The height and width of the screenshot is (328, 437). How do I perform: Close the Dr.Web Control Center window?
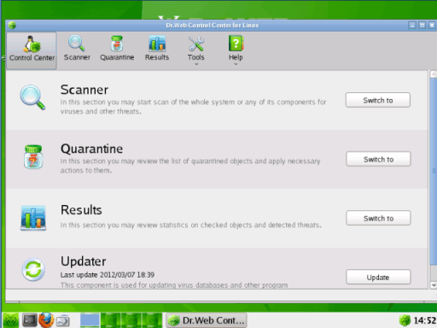click(x=432, y=26)
